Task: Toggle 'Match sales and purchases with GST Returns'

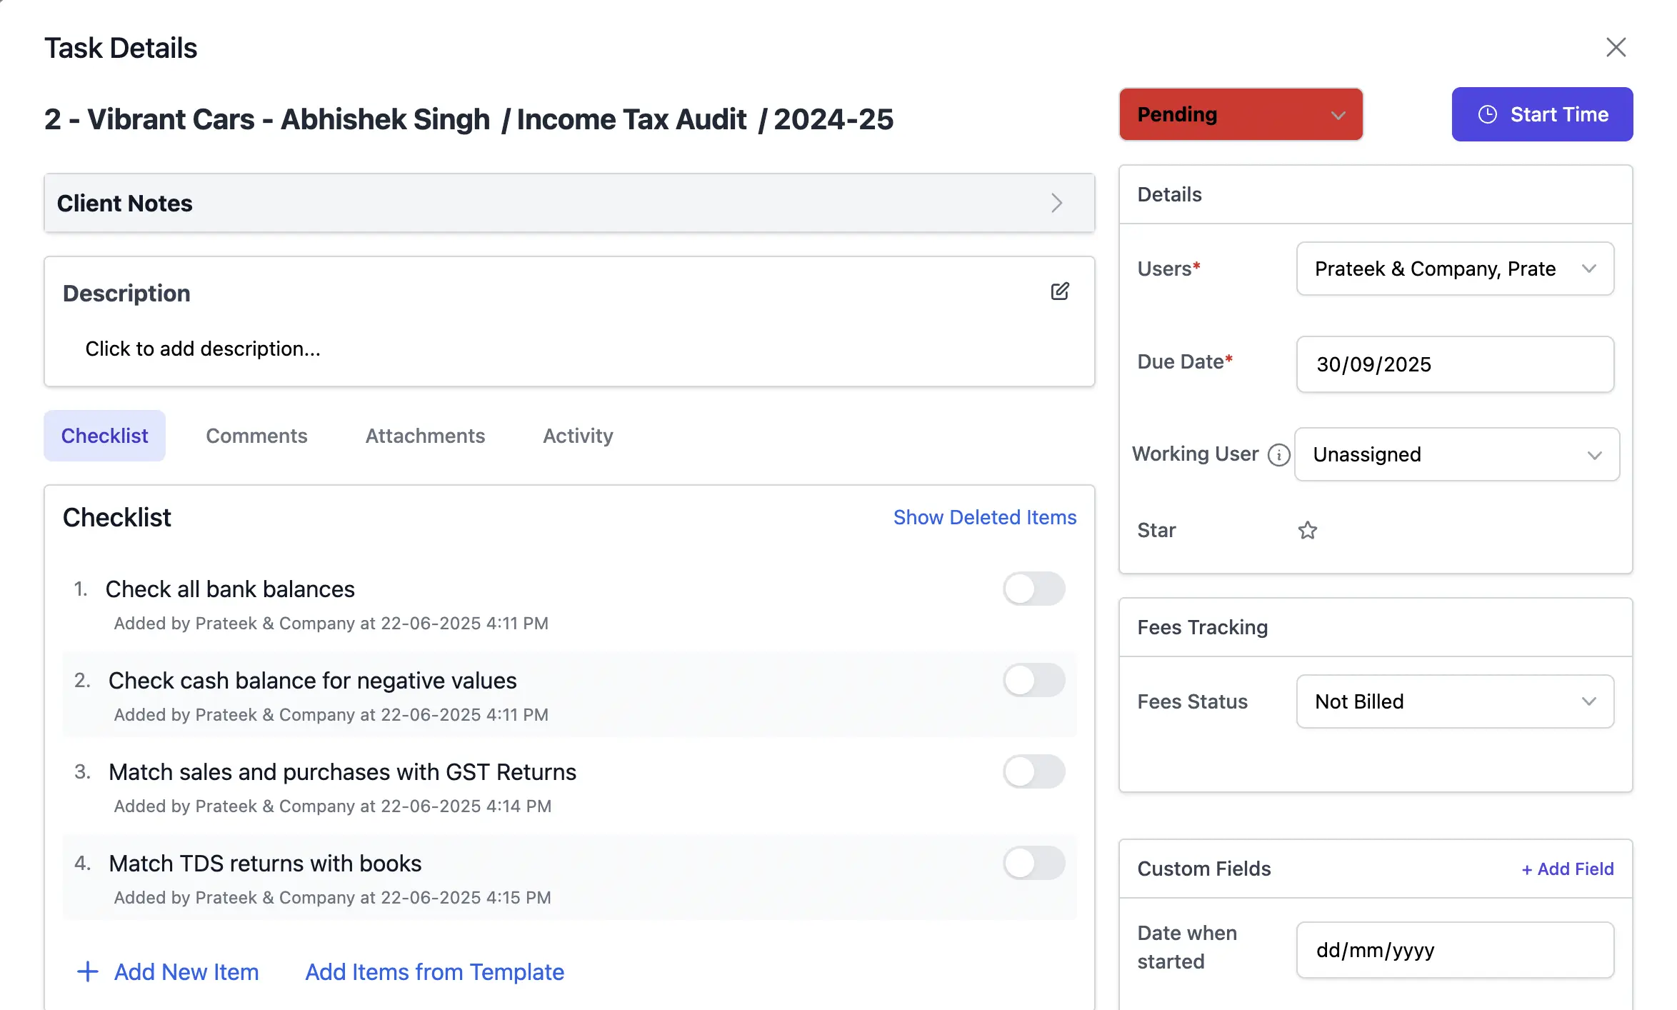Action: [x=1034, y=771]
